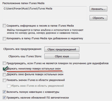Toggle Держать миниплеер поверх остальных окон

pyautogui.click(x=4, y=69)
